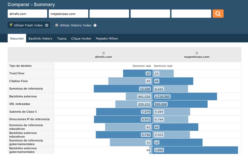Click lightning bolt Fresh Index icon

(11, 25)
